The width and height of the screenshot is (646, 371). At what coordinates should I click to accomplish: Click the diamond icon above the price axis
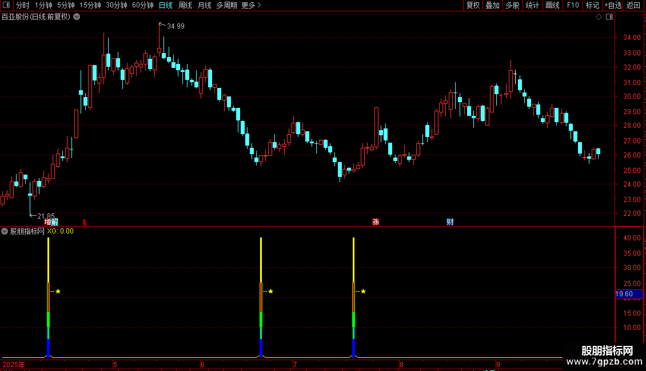tap(599, 17)
